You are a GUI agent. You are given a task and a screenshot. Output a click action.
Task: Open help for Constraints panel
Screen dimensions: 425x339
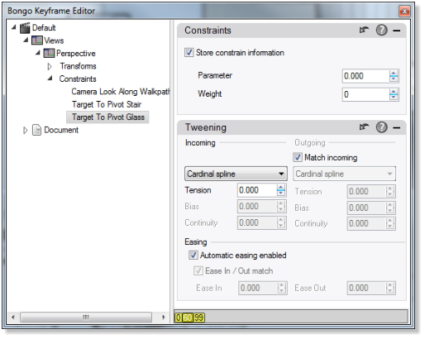click(382, 30)
